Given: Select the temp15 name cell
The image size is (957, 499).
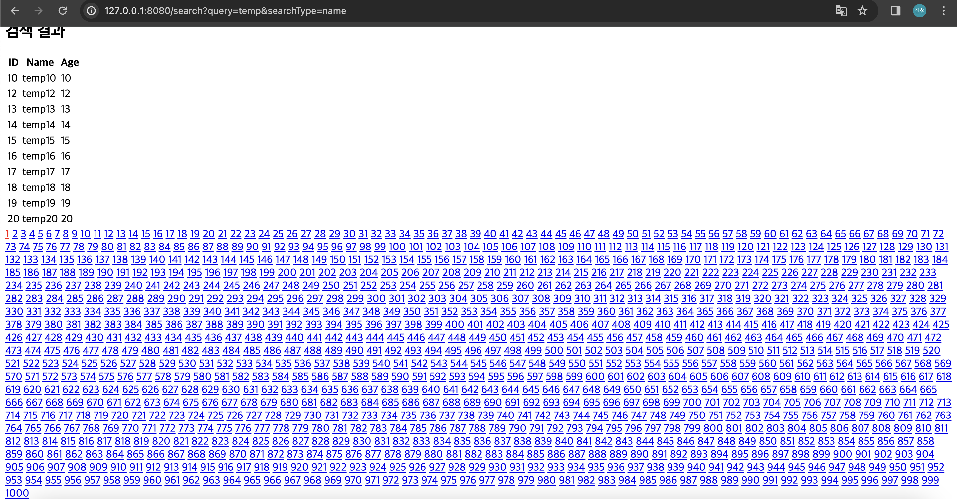Looking at the screenshot, I should (x=39, y=140).
